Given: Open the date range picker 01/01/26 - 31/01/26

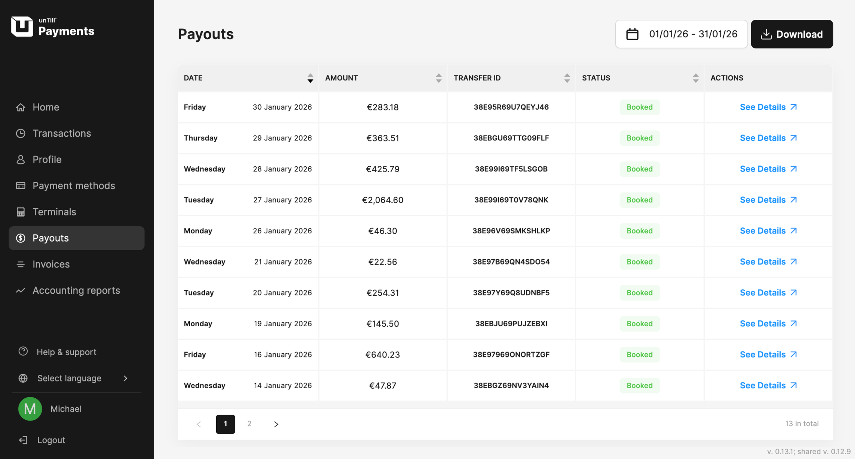Looking at the screenshot, I should [681, 34].
